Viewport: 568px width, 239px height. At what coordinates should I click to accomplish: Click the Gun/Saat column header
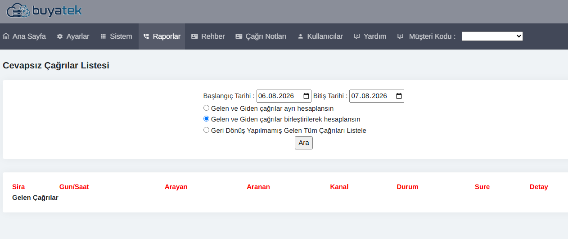click(74, 187)
